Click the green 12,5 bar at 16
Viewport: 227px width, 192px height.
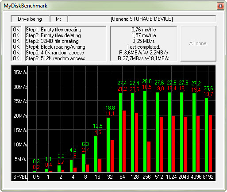click(x=96, y=154)
